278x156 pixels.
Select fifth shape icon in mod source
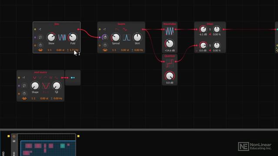(56, 78)
